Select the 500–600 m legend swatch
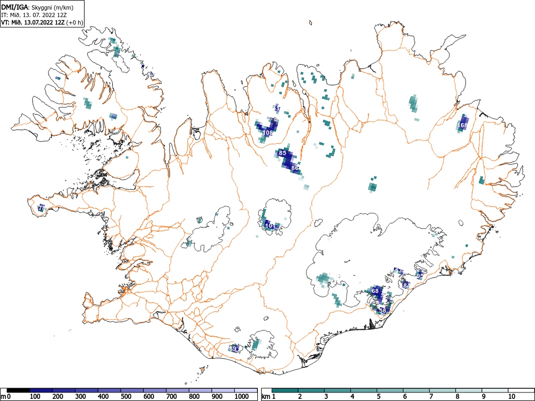Viewport: 535px width, 401px height. (x=132, y=390)
